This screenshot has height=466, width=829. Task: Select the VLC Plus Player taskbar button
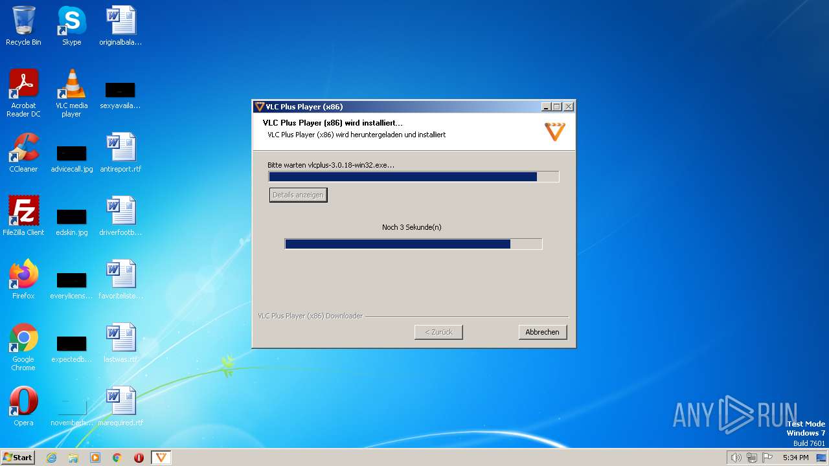pyautogui.click(x=161, y=458)
